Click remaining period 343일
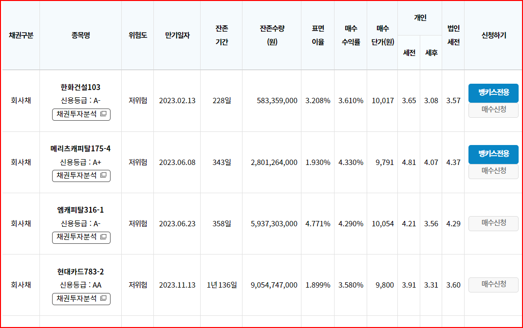523x328 pixels. tap(222, 163)
